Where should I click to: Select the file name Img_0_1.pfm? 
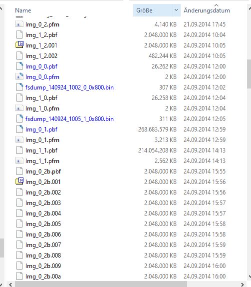(x=42, y=140)
